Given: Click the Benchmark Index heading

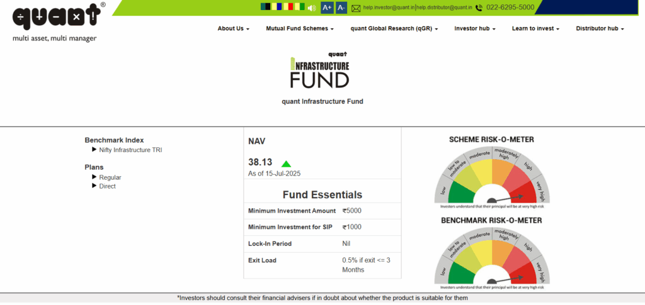Looking at the screenshot, I should (x=115, y=140).
